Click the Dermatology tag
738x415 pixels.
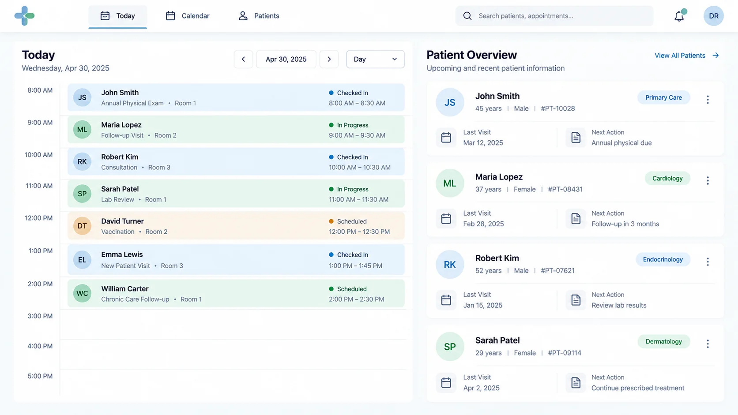pyautogui.click(x=663, y=341)
